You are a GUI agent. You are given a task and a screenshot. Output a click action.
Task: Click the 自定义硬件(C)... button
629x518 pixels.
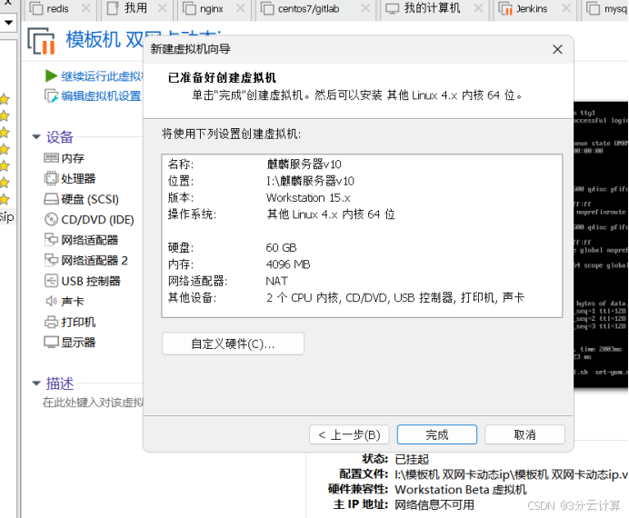pos(233,344)
